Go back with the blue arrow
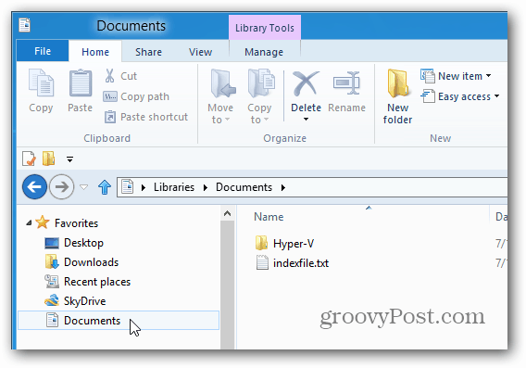Viewport: 526px width, 368px height. click(34, 186)
